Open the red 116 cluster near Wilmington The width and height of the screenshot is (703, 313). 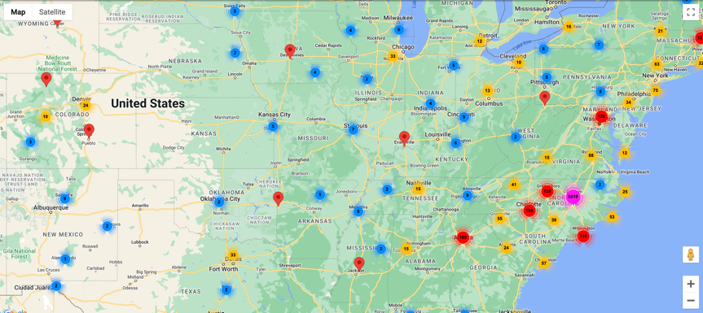(x=582, y=236)
